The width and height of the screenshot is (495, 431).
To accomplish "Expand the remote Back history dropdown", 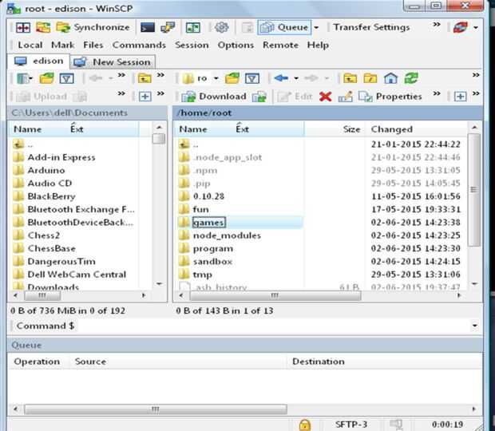I will pos(296,78).
